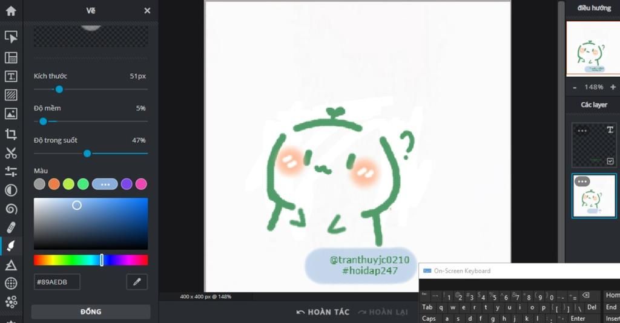Choose the lime yellow-green swatch
This screenshot has height=323, width=620.
click(x=68, y=184)
